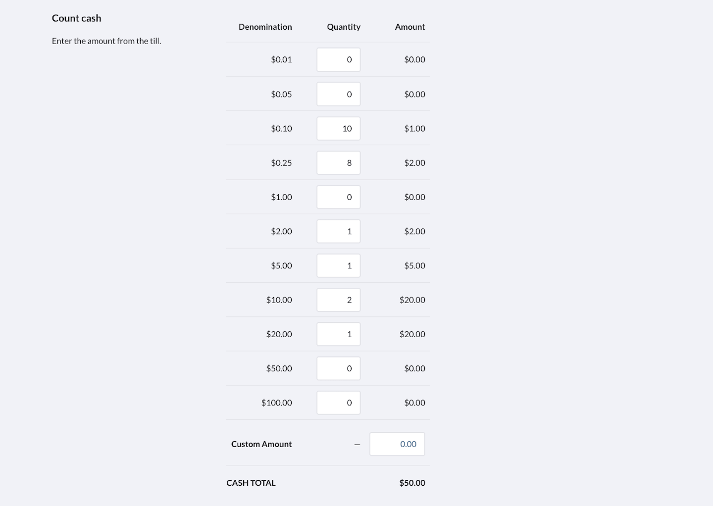The image size is (713, 506).
Task: Click the Custom Amount label text
Action: [x=261, y=444]
